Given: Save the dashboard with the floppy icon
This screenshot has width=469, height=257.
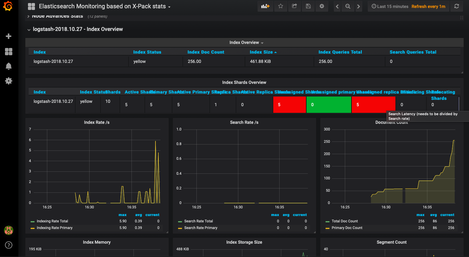Looking at the screenshot, I should [308, 6].
